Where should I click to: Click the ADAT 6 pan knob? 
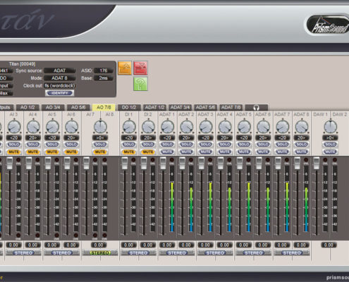point(264,127)
